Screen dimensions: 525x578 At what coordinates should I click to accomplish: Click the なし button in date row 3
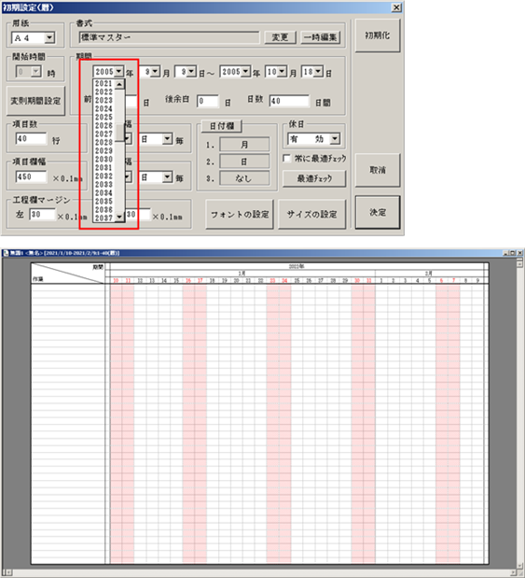[244, 178]
